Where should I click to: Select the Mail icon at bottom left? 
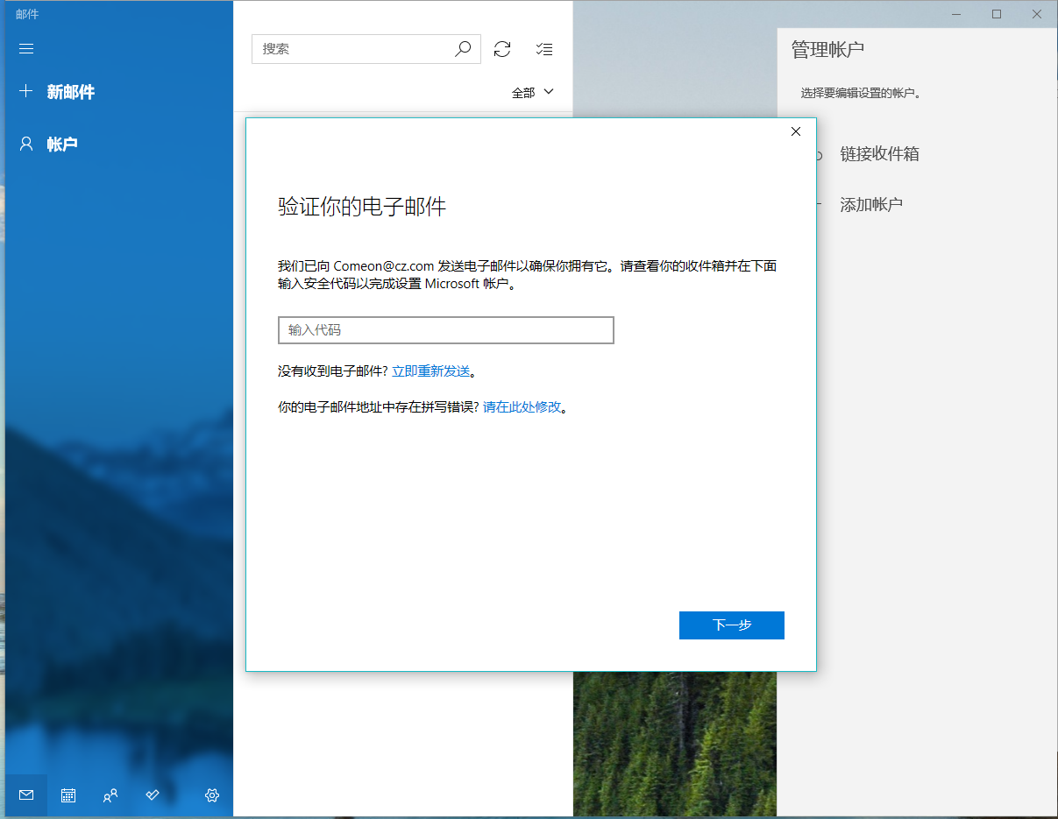click(x=25, y=795)
